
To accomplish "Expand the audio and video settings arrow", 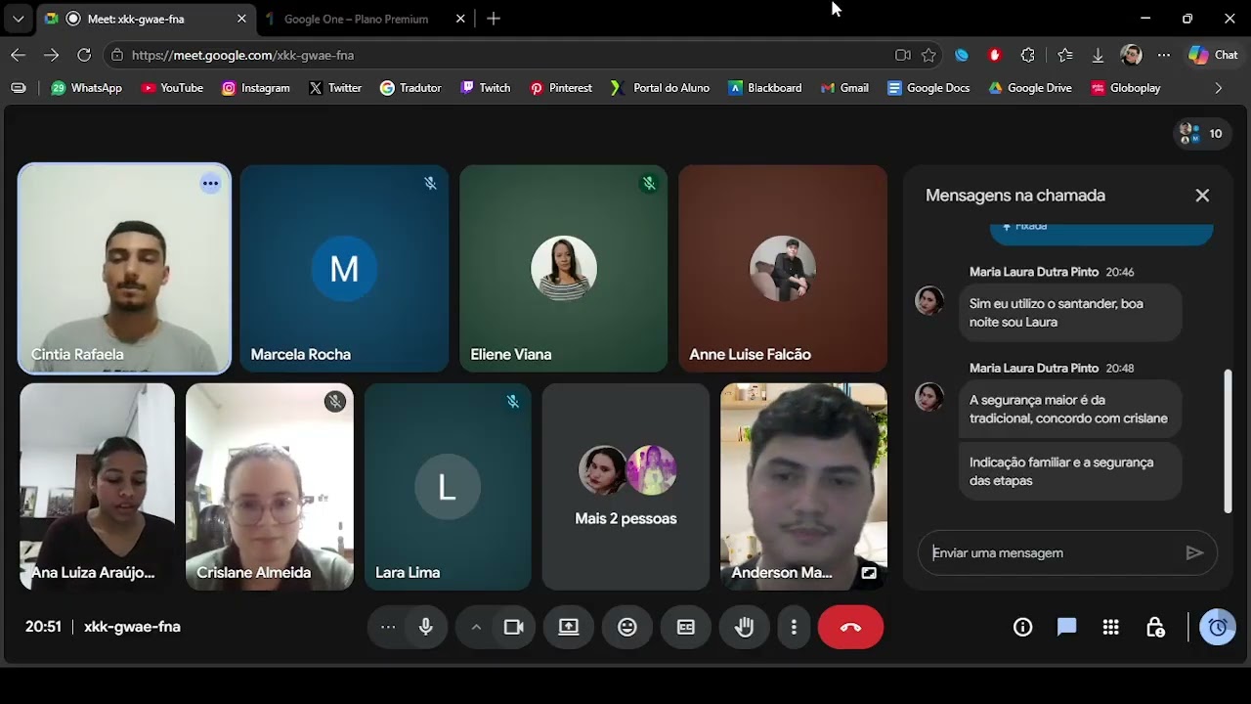I will point(476,627).
